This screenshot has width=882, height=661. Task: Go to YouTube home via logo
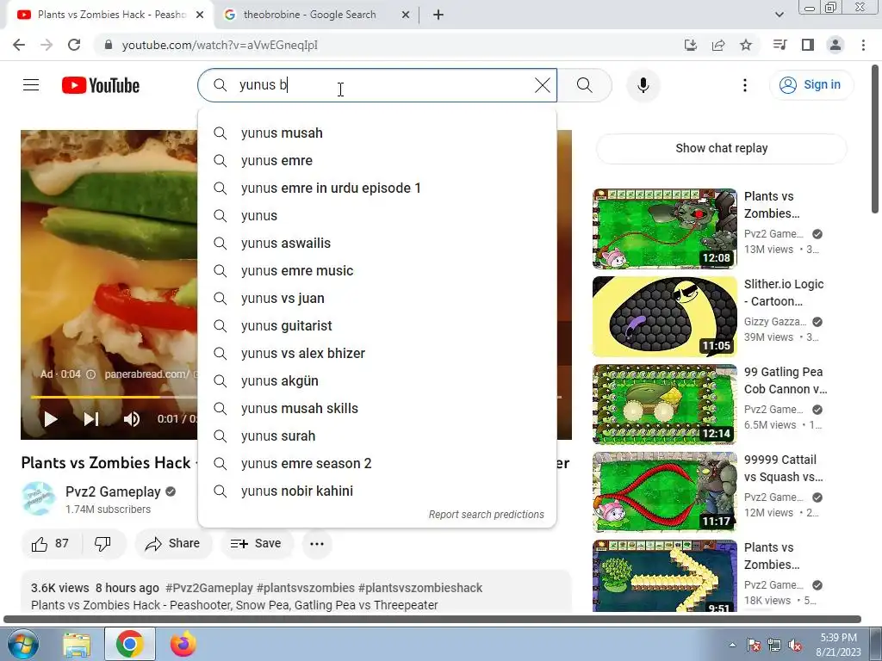pos(101,85)
